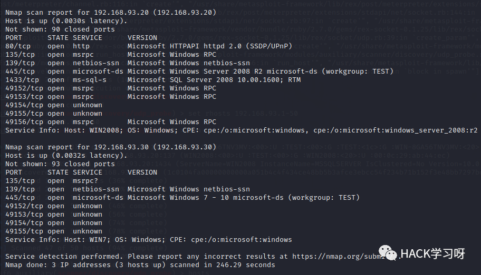Click the 'Not shown: 93 closed ports' line
This screenshot has width=481, height=275.
pos(60,164)
